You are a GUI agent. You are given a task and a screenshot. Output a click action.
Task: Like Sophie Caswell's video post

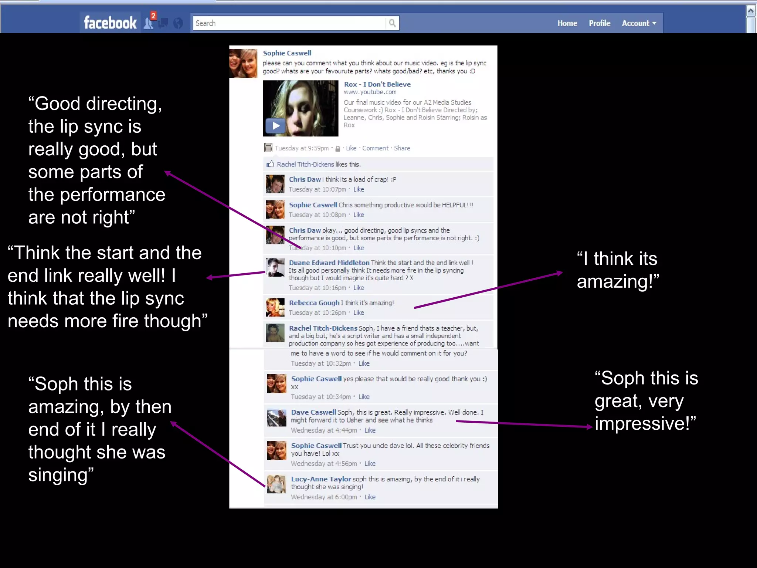351,148
